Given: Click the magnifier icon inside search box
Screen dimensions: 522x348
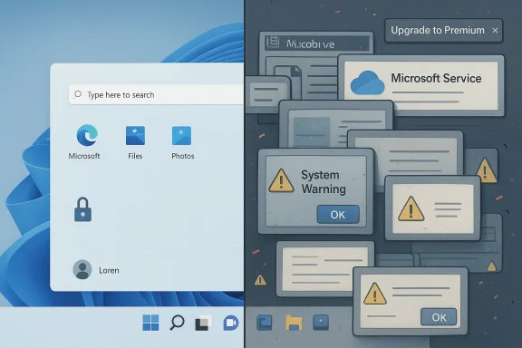Looking at the screenshot, I should (x=78, y=94).
